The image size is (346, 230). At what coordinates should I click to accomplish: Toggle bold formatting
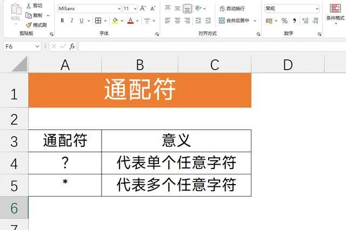62,21
